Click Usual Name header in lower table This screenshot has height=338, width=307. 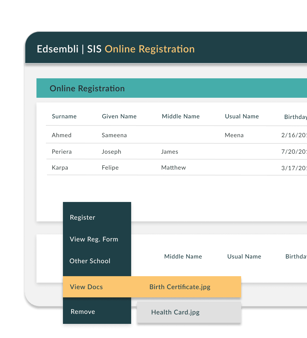click(244, 256)
